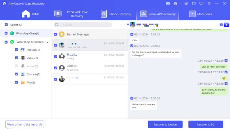Collapse the WhatsApp Attachments tree
The width and height of the screenshot is (230, 129).
click(47, 42)
